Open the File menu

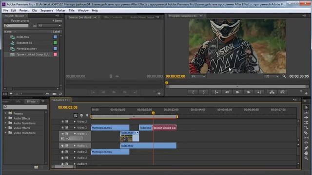(x=5, y=10)
